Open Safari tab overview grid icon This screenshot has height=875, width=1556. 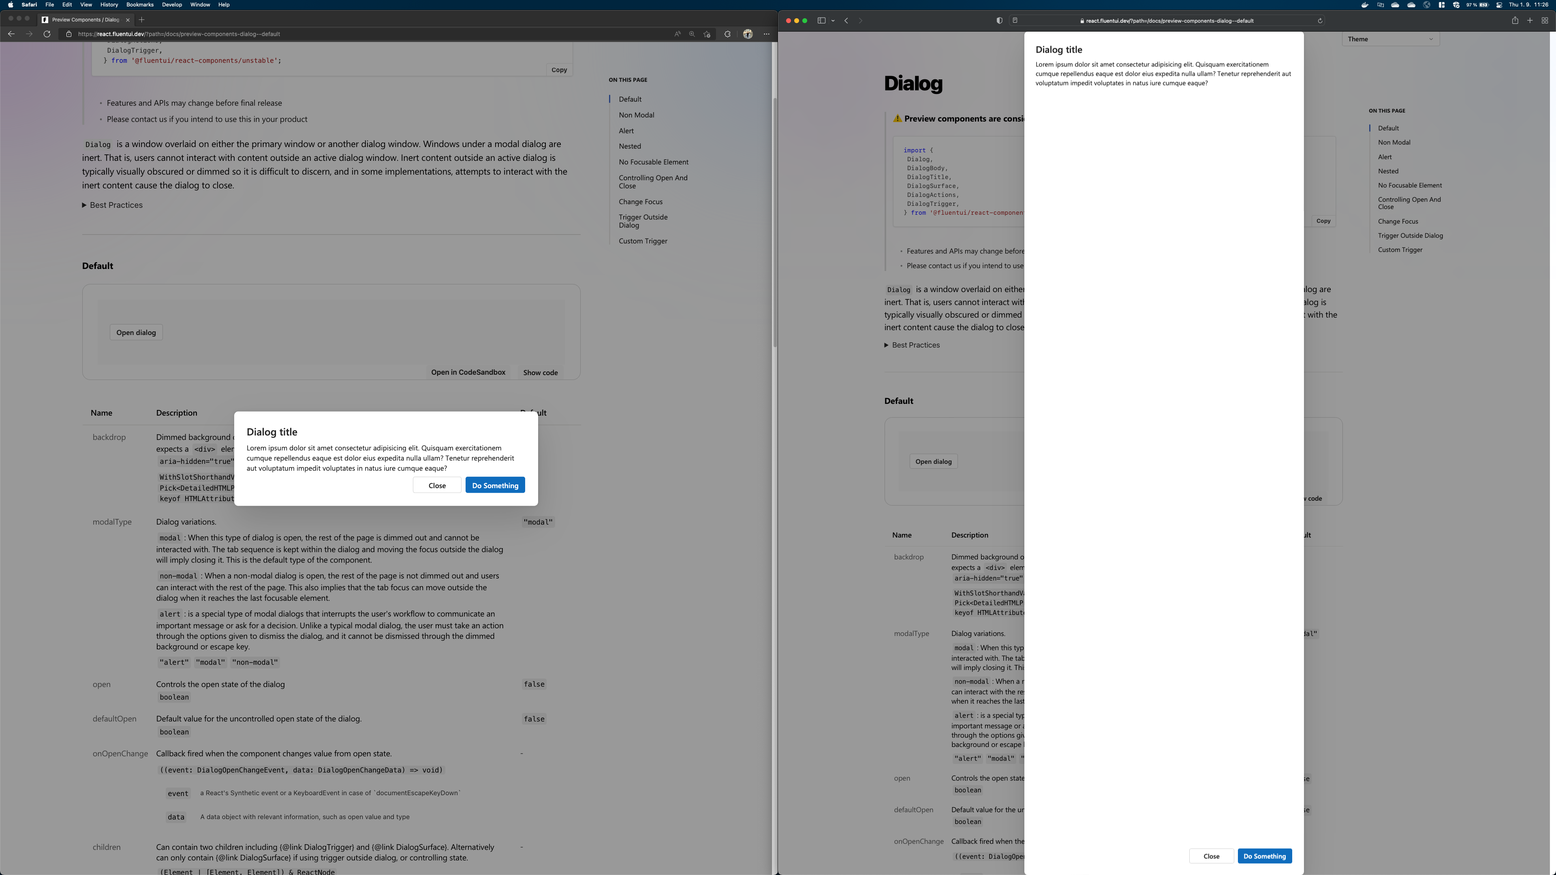(x=1545, y=21)
